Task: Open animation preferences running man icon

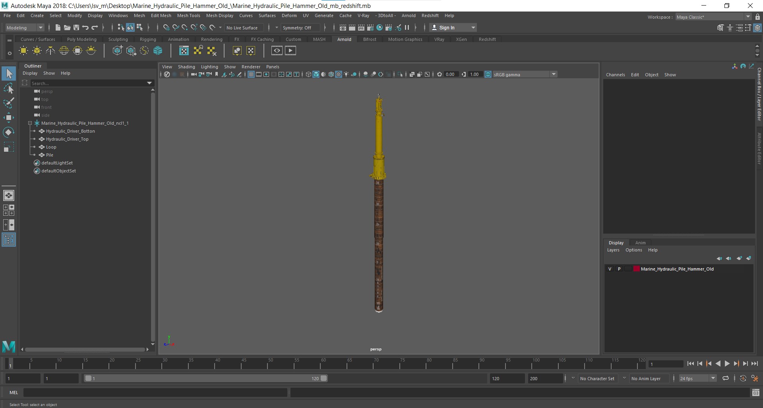Action: click(x=755, y=378)
